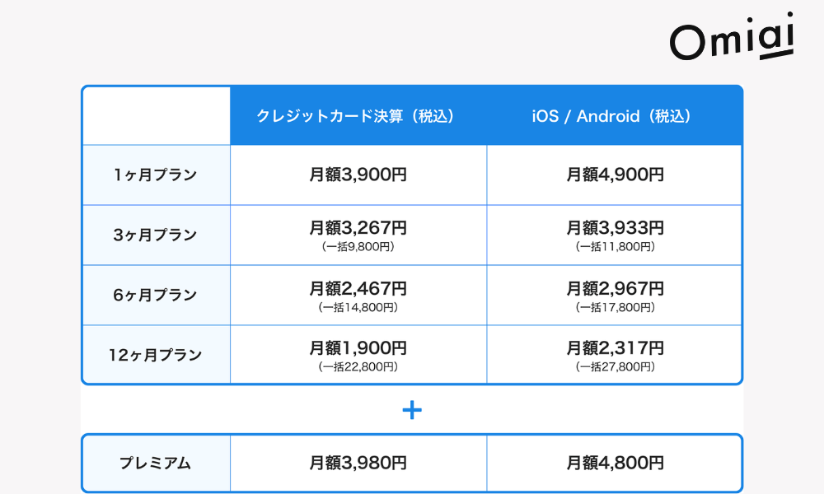Click the 1ヶ月プラン row label

pyautogui.click(x=155, y=175)
